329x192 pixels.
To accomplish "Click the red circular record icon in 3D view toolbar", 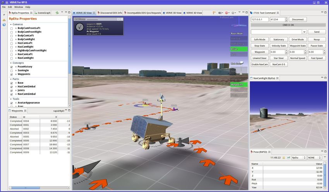I will point(226,13).
